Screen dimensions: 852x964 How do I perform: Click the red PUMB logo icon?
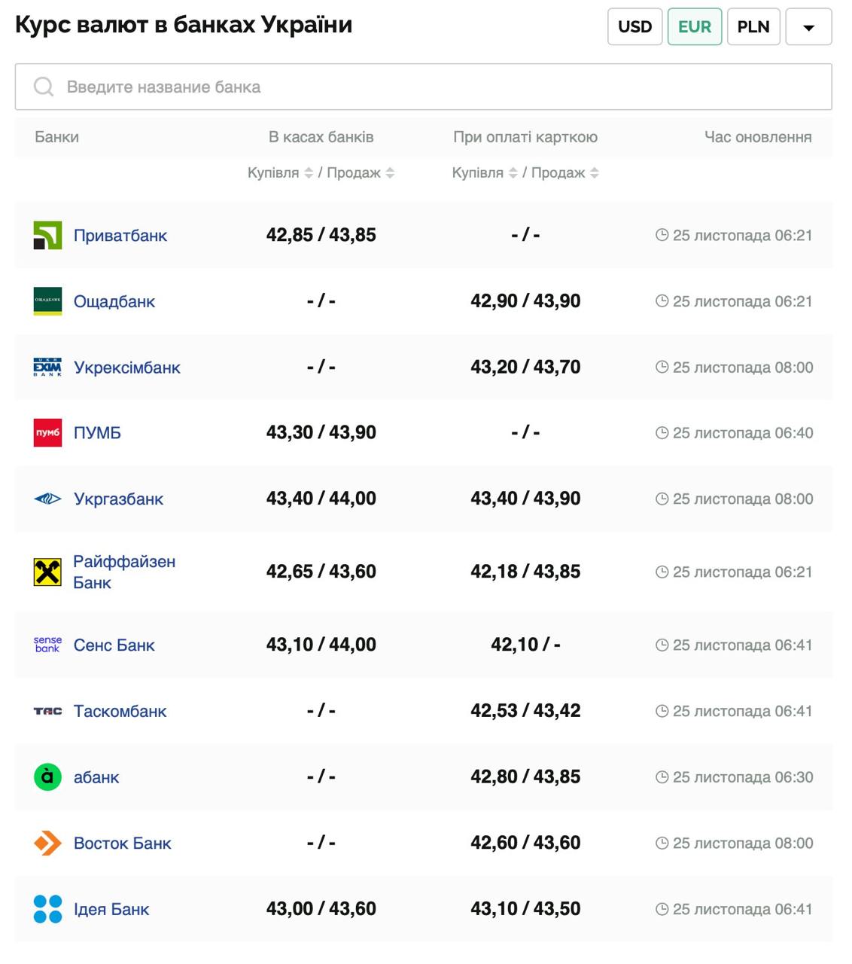click(x=47, y=433)
